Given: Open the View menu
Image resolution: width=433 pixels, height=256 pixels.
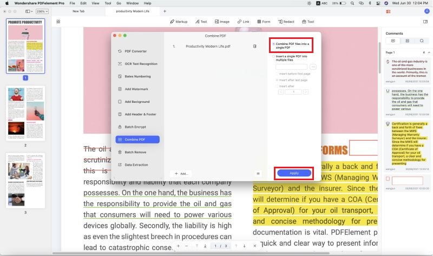Looking at the screenshot, I should pos(96,3).
